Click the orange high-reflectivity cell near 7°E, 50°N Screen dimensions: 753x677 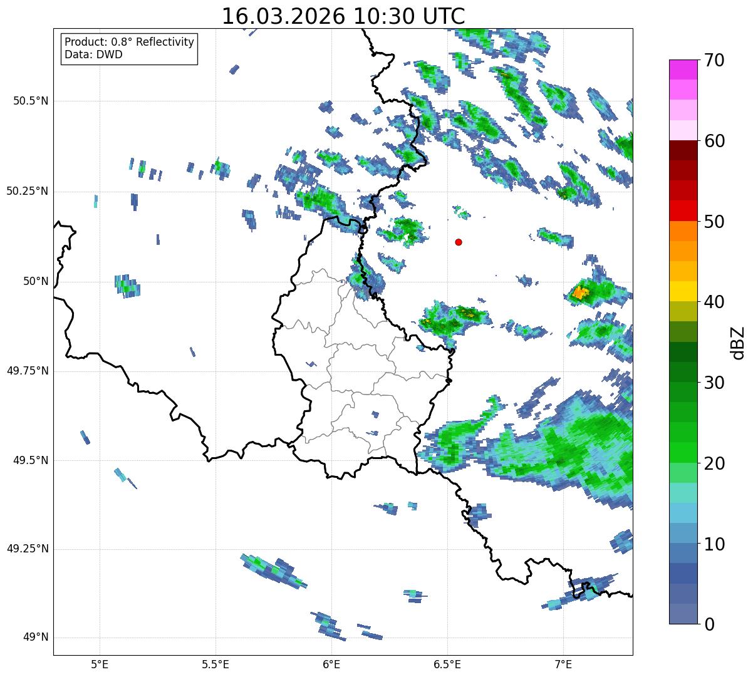(581, 292)
